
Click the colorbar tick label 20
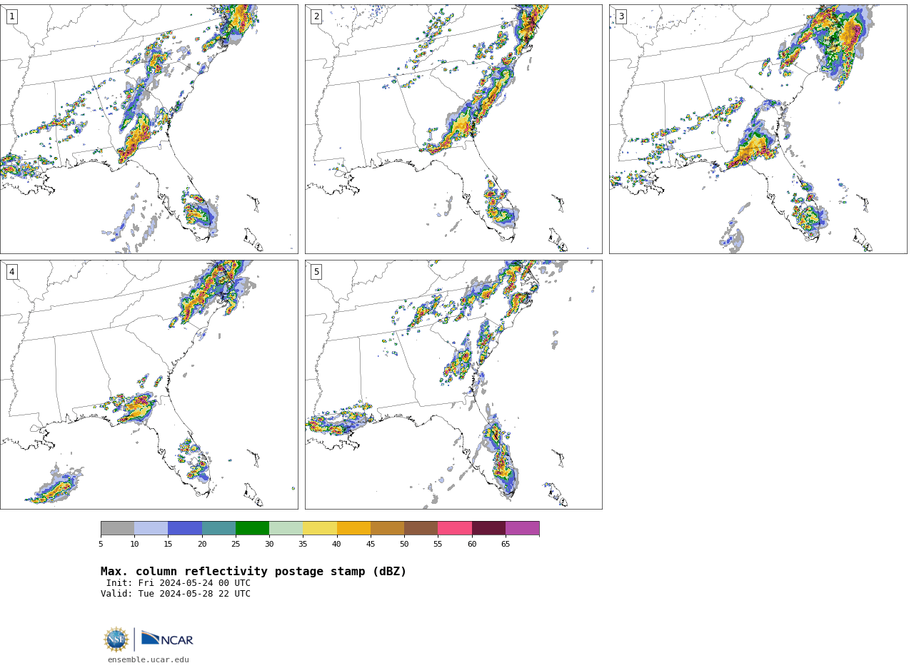[202, 545]
